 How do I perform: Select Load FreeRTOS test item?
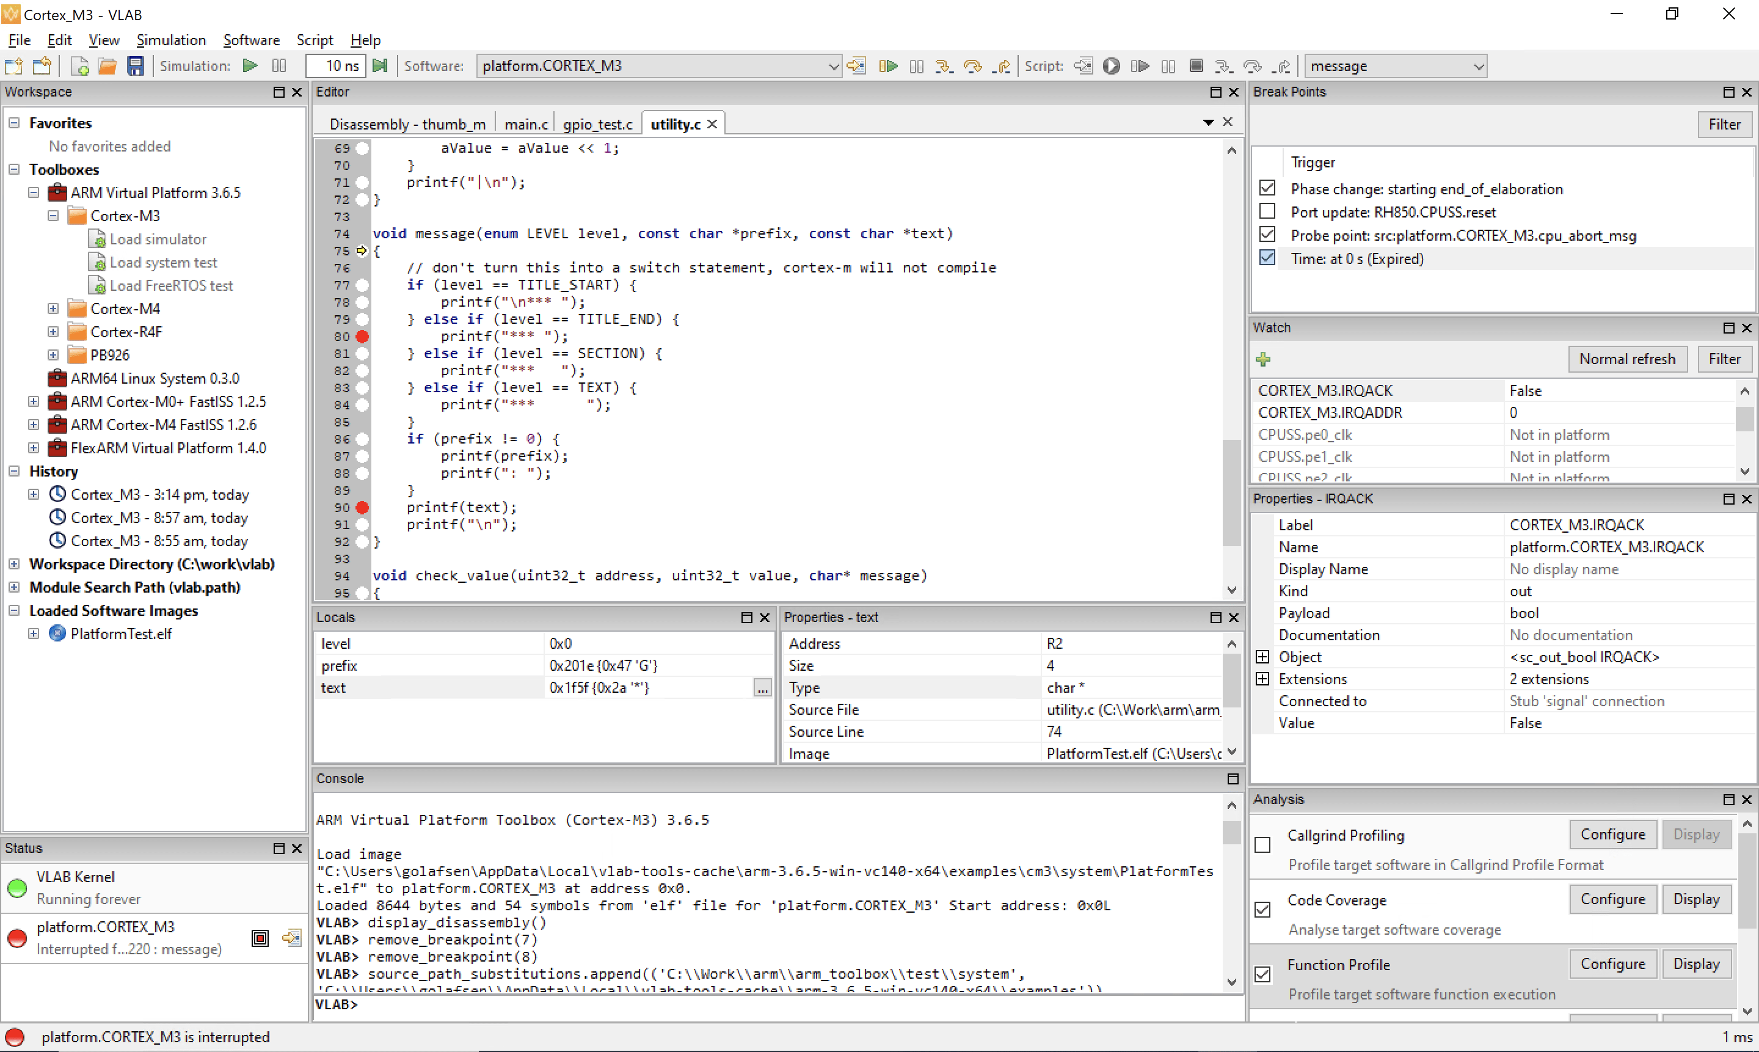coord(171,285)
